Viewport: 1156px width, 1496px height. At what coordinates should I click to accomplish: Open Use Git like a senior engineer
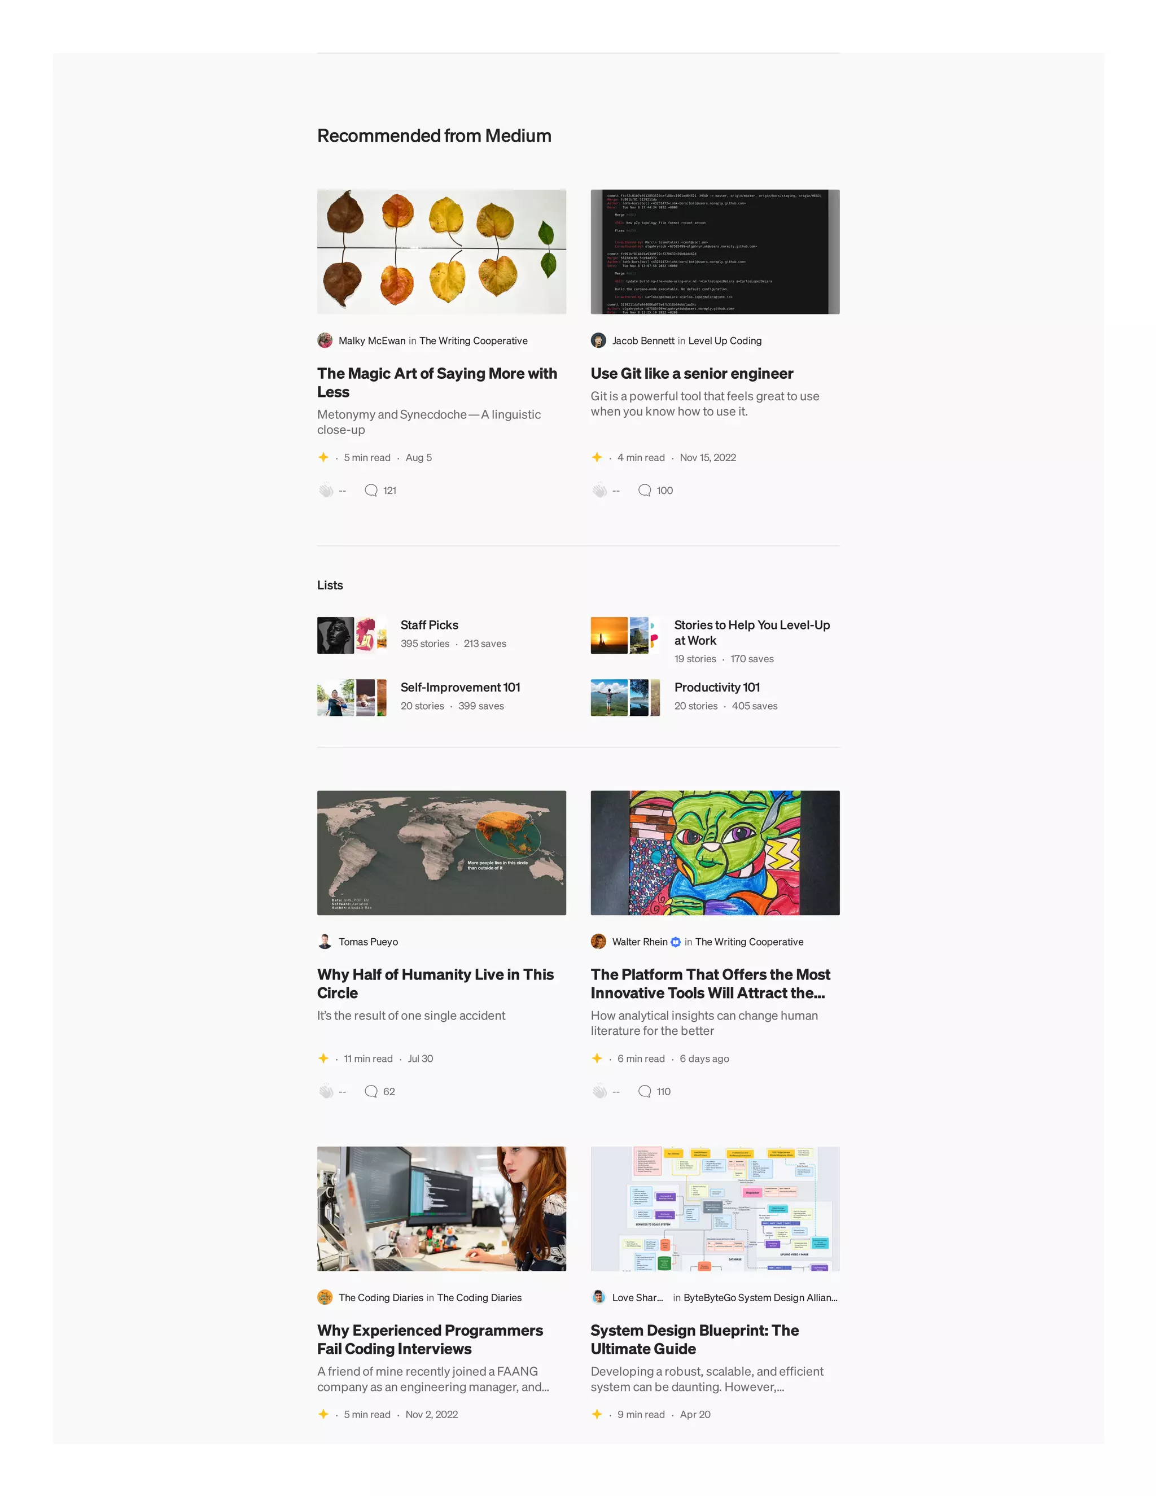tap(691, 373)
